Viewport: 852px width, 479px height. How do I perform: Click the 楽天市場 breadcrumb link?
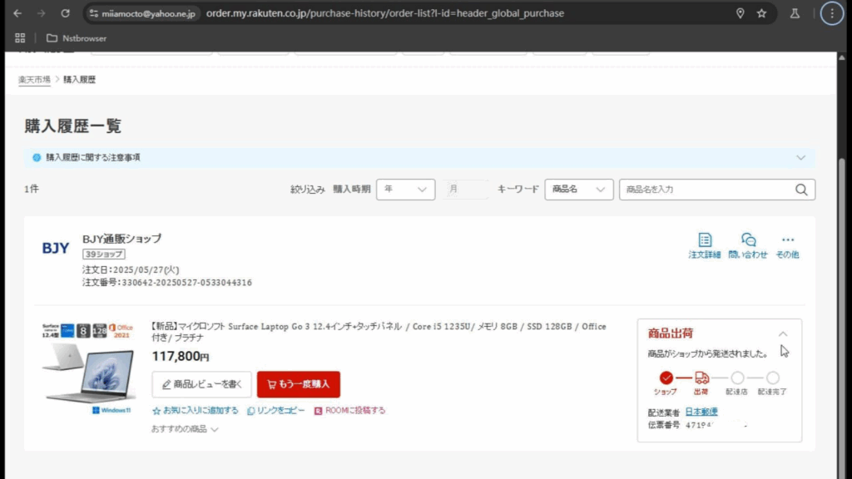pyautogui.click(x=34, y=79)
